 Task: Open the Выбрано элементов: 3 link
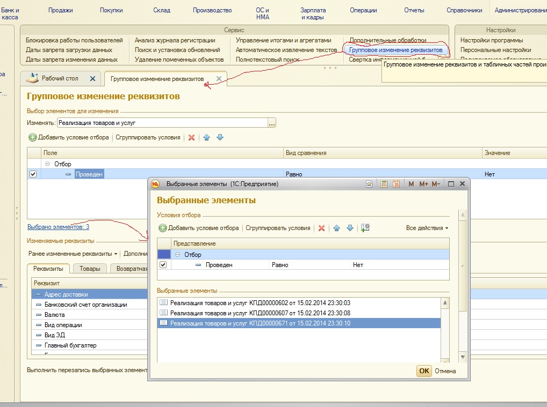[58, 227]
